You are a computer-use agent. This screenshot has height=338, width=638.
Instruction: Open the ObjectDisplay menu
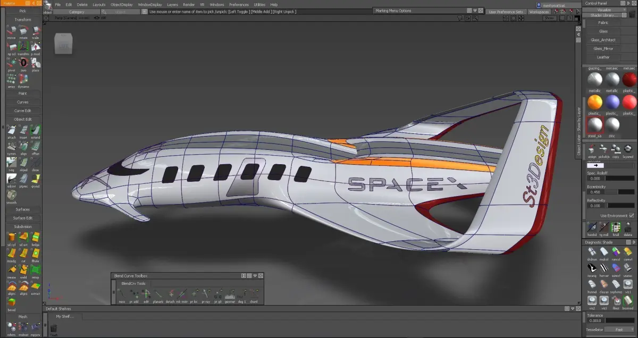[122, 4]
